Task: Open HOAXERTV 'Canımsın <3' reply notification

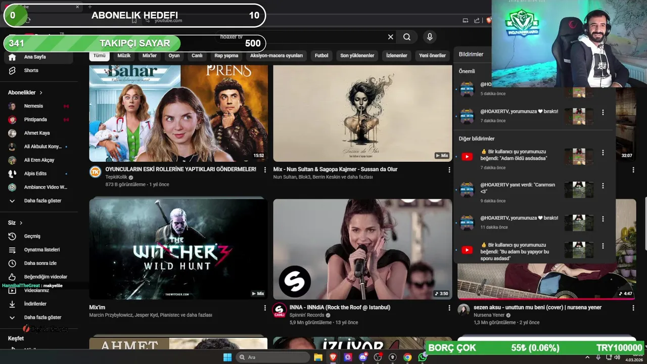Action: point(534,192)
